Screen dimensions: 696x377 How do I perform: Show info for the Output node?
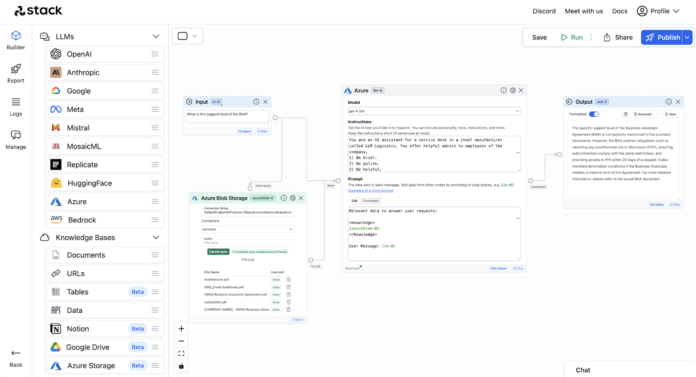click(669, 102)
